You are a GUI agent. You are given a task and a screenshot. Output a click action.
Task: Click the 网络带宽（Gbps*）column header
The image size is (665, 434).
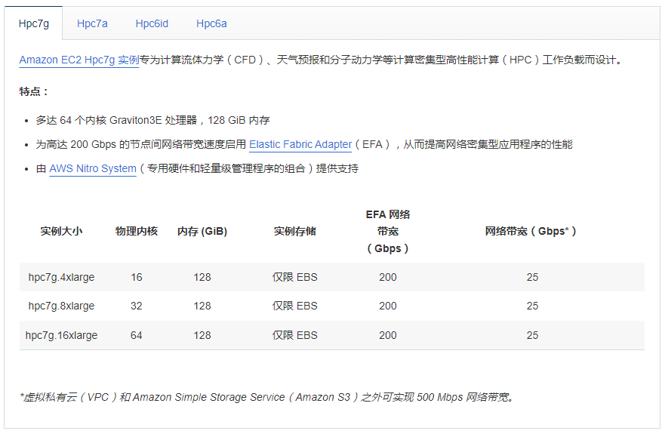[531, 231]
